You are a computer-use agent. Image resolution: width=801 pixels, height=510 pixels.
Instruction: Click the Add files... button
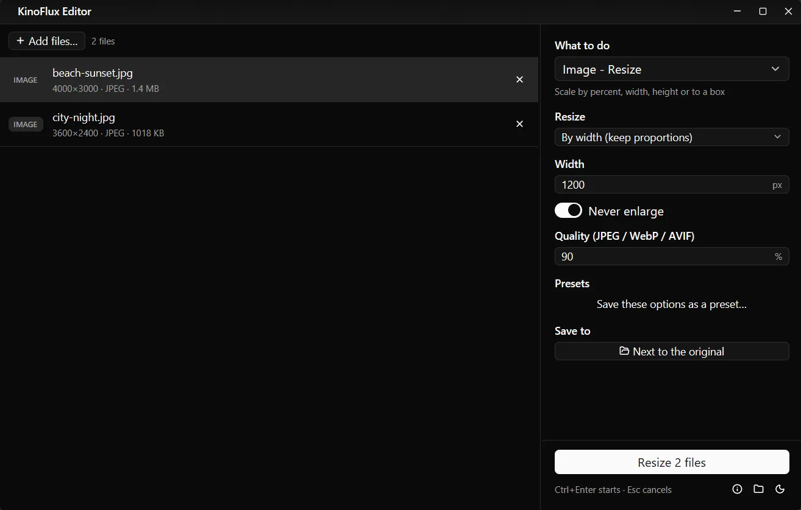tap(47, 41)
